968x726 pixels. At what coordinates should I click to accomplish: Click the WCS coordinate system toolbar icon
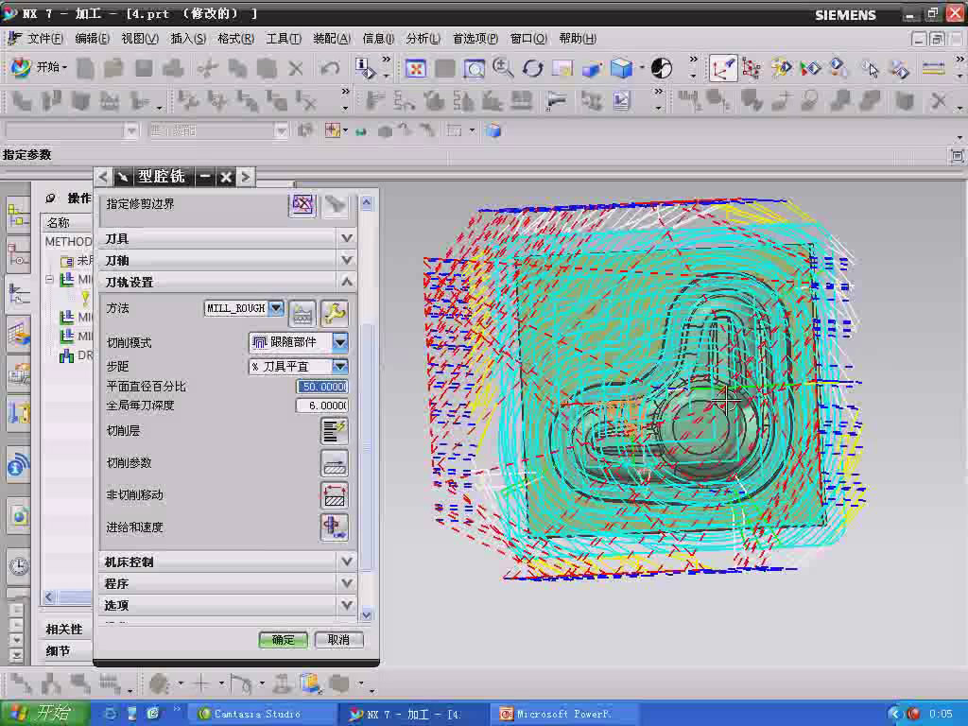click(722, 68)
